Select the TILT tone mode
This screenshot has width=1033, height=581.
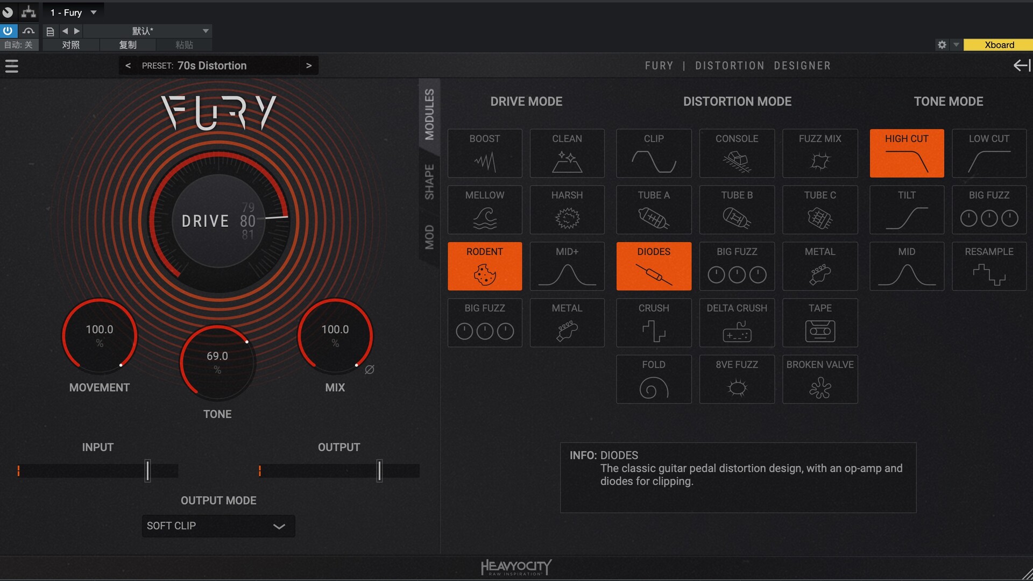(907, 210)
